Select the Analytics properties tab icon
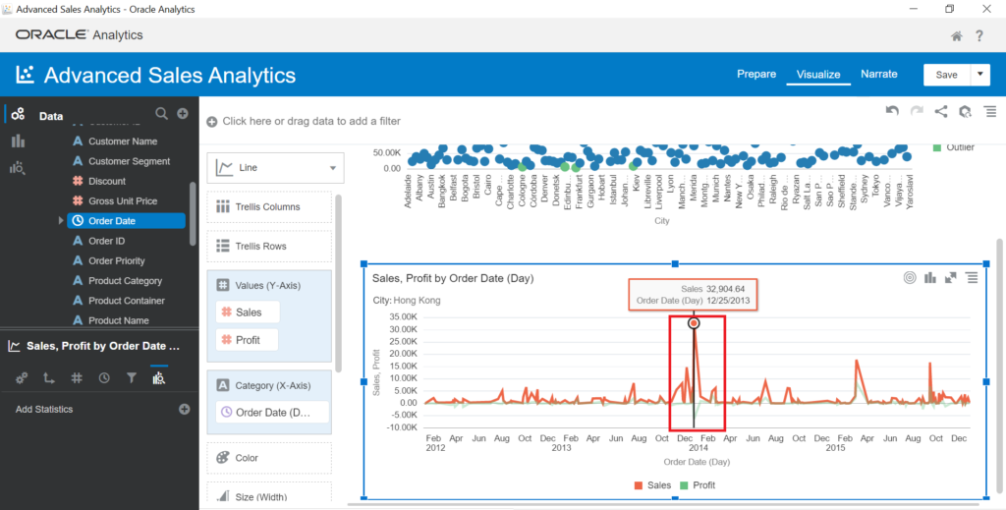The height and width of the screenshot is (510, 1006). pos(159,378)
